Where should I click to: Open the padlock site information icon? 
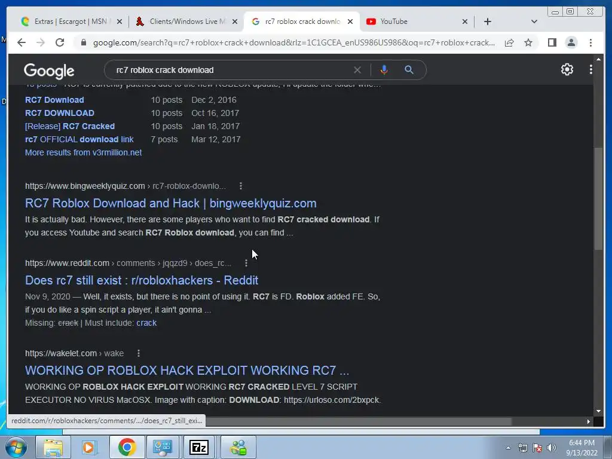pyautogui.click(x=83, y=42)
